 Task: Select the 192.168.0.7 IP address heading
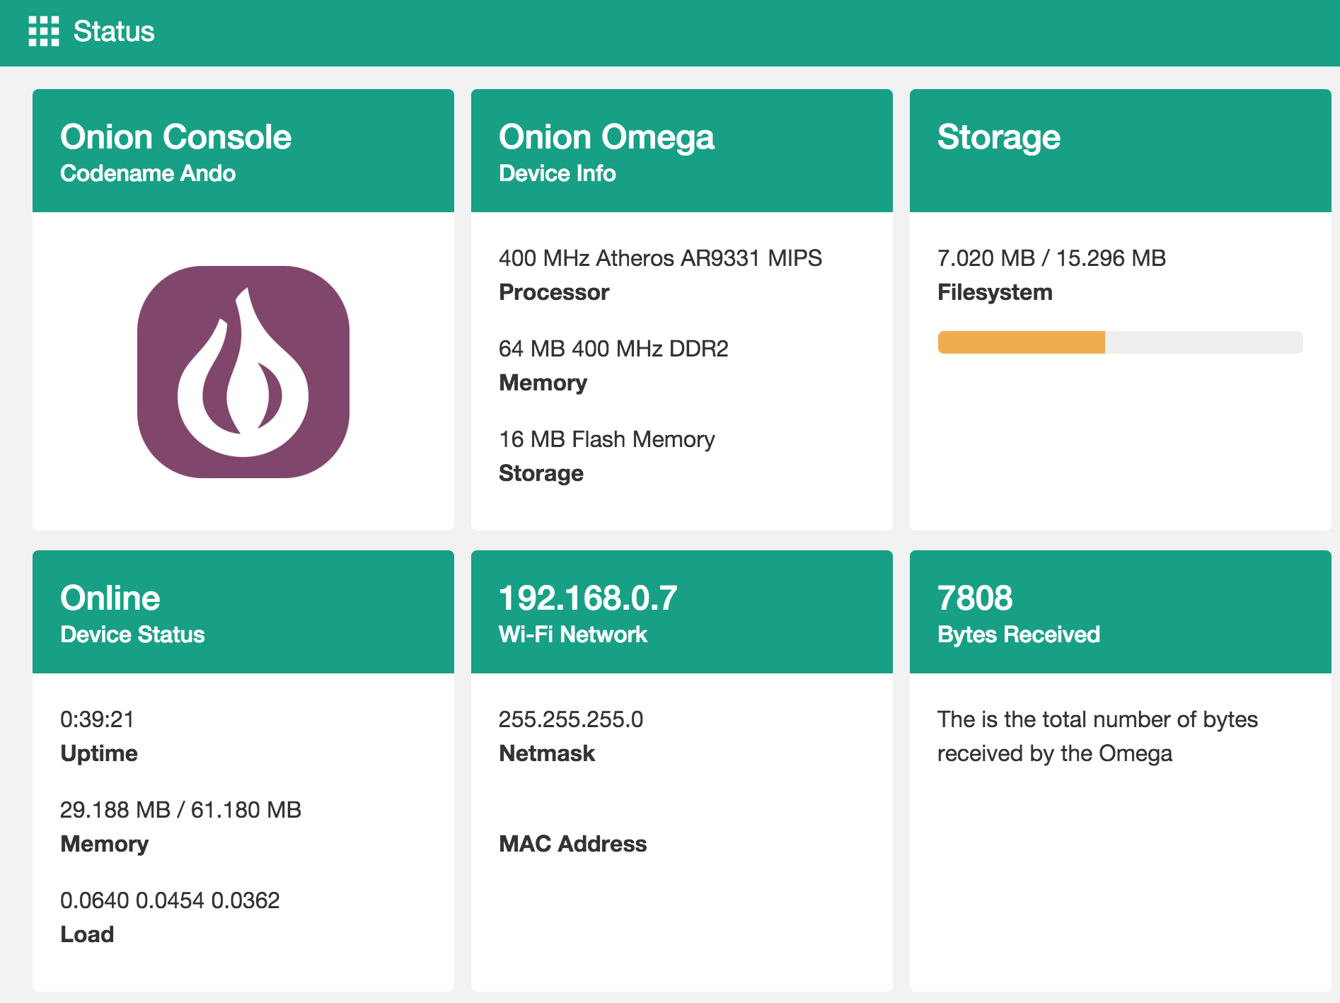pyautogui.click(x=588, y=598)
